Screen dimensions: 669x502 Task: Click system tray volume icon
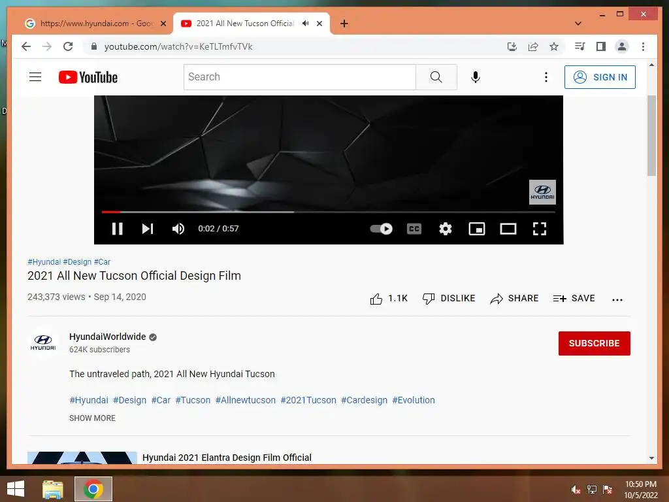pyautogui.click(x=576, y=489)
